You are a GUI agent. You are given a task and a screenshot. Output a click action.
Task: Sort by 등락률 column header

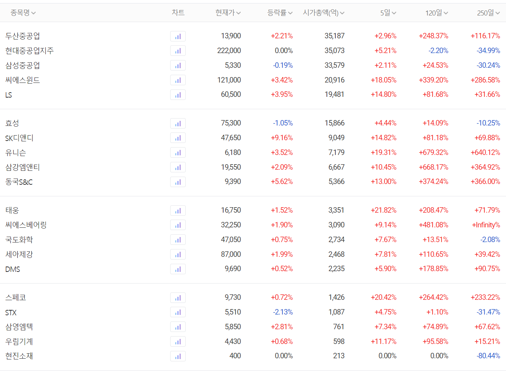point(280,13)
